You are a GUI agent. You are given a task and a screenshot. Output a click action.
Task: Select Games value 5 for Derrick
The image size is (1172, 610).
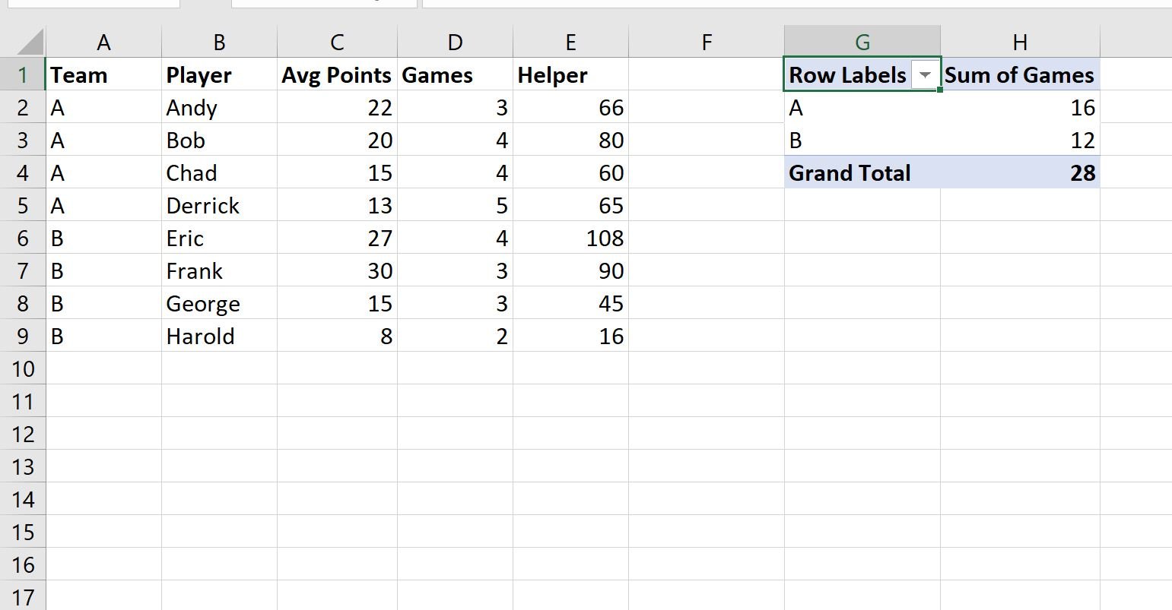coord(455,206)
